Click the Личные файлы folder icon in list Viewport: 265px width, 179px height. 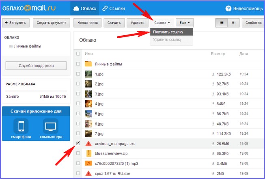point(88,64)
